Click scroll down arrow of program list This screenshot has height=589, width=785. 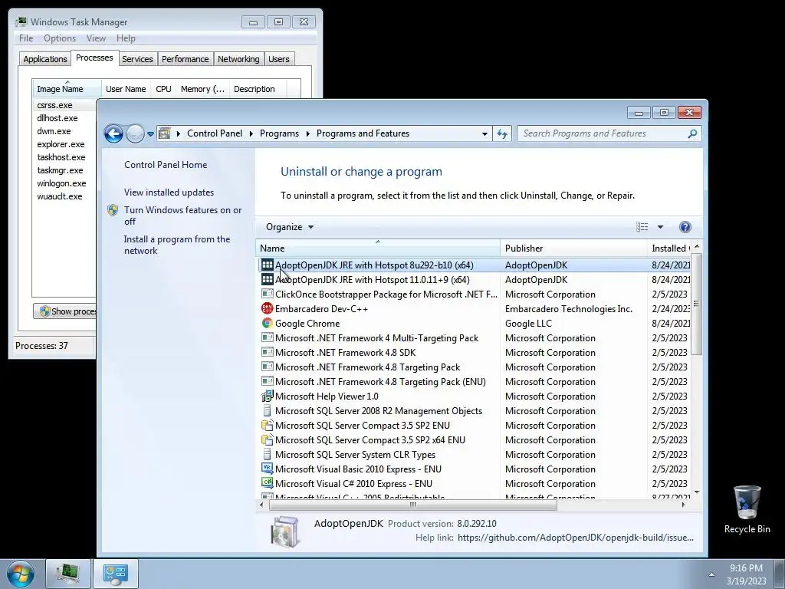coord(696,493)
